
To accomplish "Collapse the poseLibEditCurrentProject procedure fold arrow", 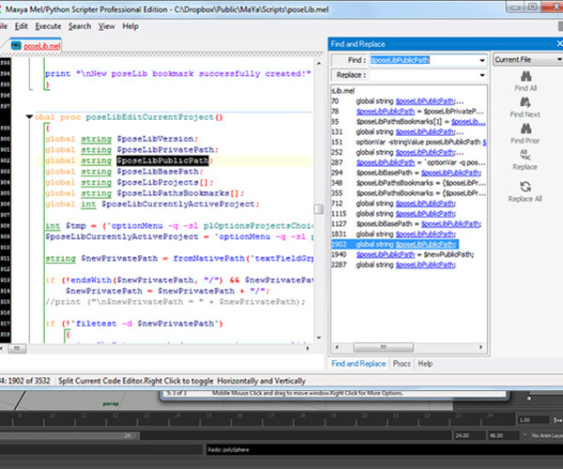I will click(29, 117).
